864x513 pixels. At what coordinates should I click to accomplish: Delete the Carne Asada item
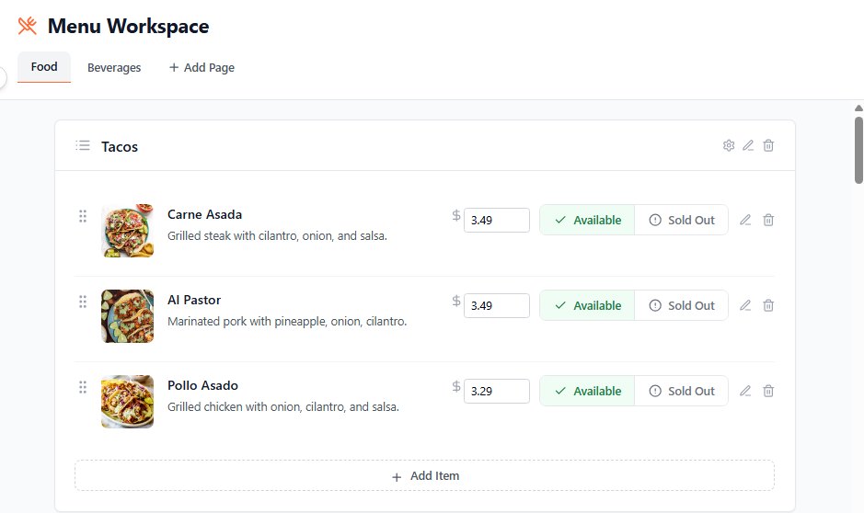point(768,220)
